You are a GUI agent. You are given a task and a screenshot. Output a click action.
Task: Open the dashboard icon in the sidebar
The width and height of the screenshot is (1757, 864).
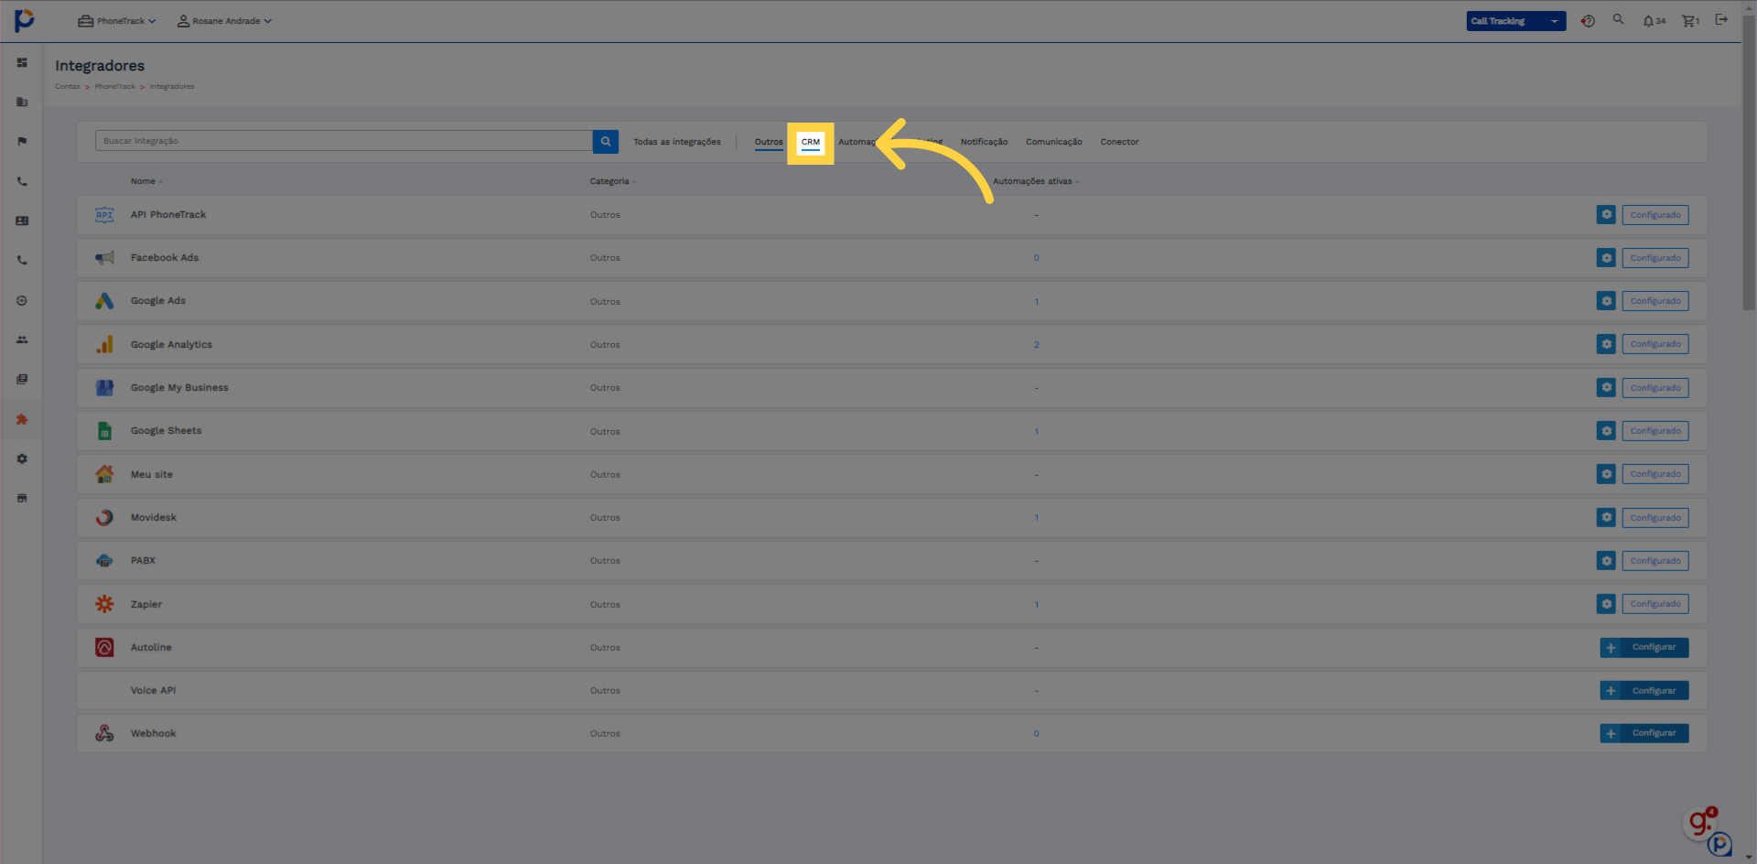click(22, 62)
